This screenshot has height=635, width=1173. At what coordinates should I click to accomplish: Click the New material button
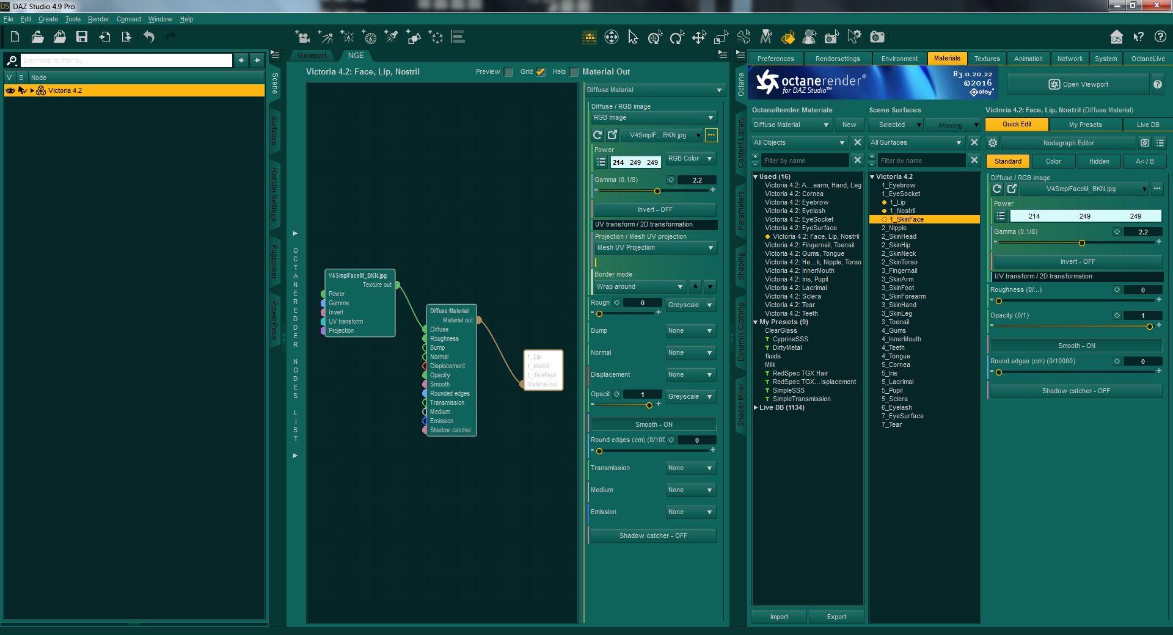[849, 125]
